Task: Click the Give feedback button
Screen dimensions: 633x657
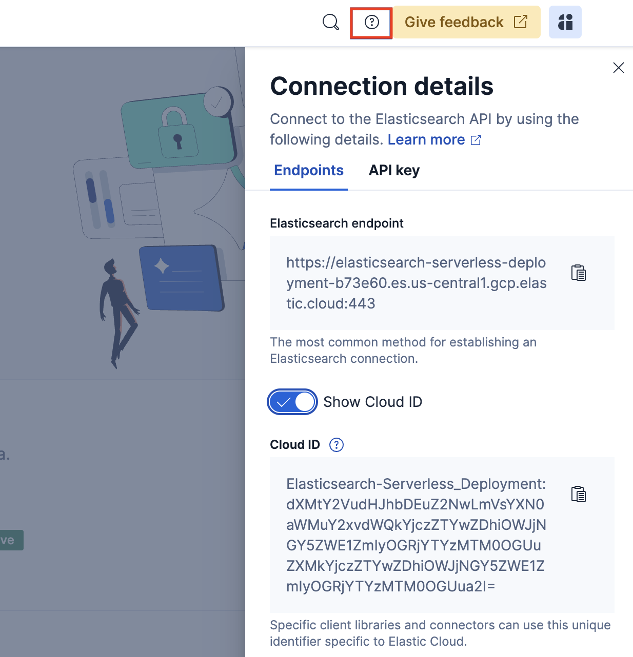Action: coord(453,22)
